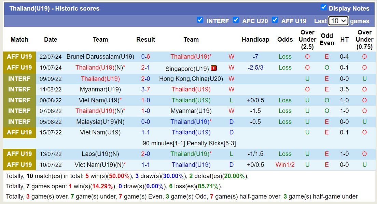The height and width of the screenshot is (204, 377).
Task: Click the Win1/2 odds result
Action: click(x=285, y=165)
